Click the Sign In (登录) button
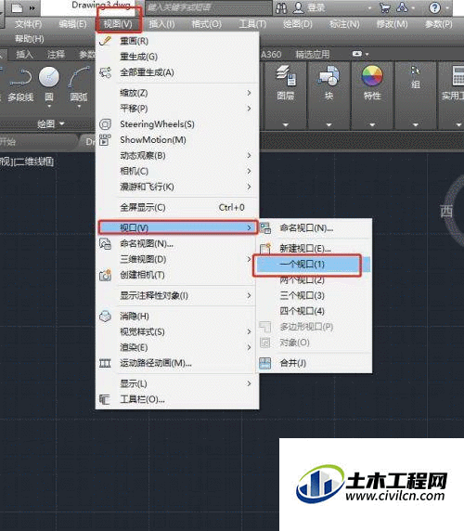Viewport: 464px width, 531px height. 316,7
